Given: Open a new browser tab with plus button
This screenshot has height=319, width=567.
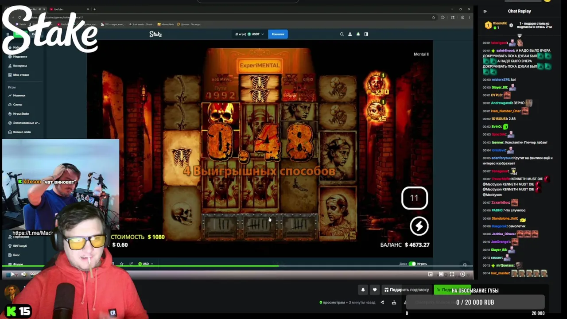Looking at the screenshot, I should 94,9.
